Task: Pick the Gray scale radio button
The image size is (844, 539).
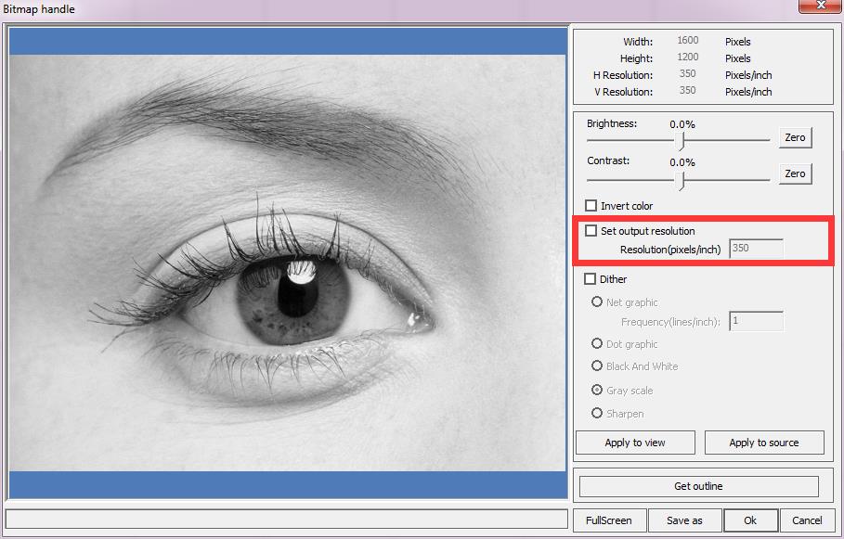Action: (x=597, y=391)
